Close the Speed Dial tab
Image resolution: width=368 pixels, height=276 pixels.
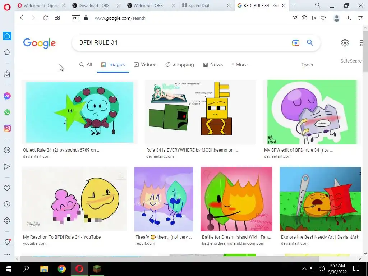coord(229,6)
